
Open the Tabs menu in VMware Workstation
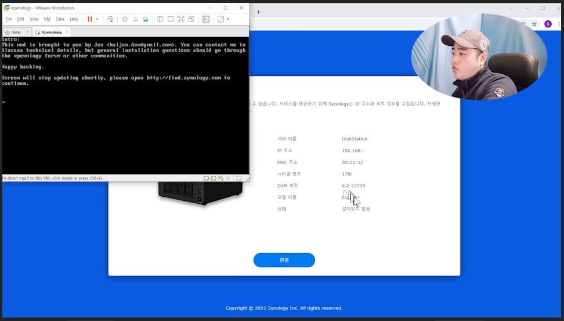point(60,19)
